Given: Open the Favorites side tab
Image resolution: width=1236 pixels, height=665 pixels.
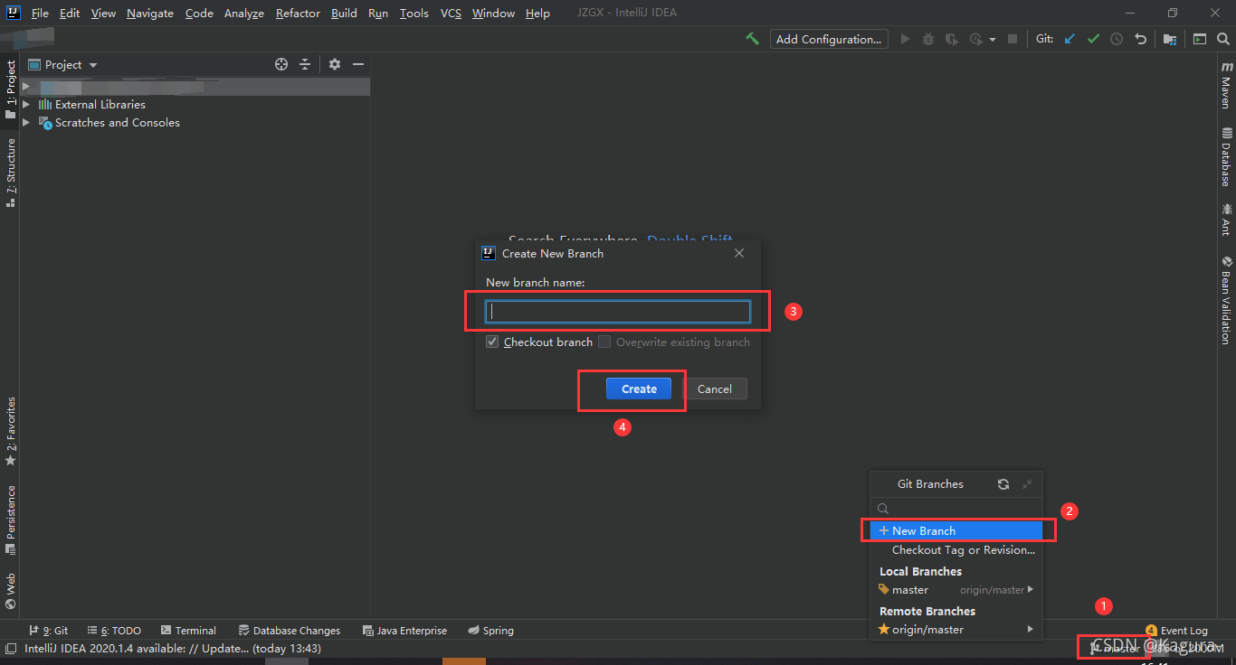Looking at the screenshot, I should [11, 431].
